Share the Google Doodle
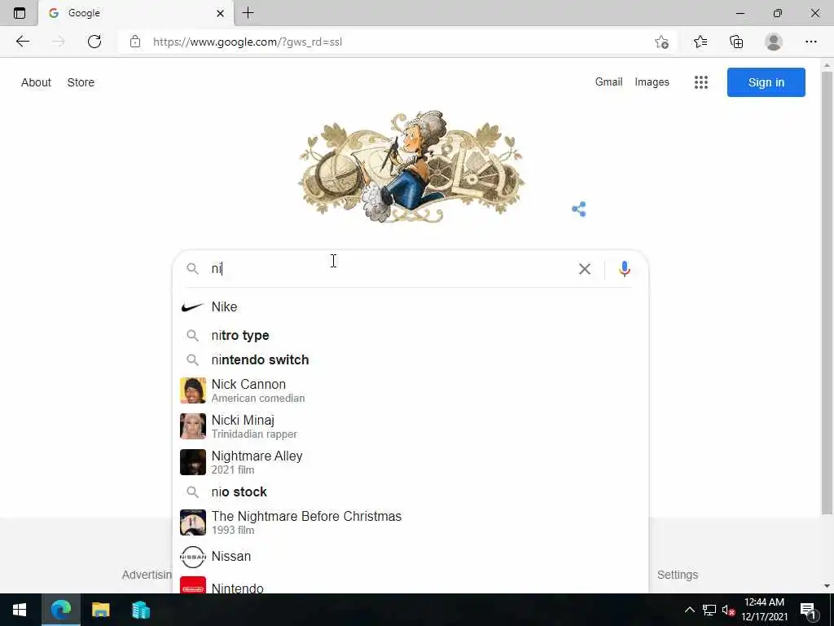The width and height of the screenshot is (834, 626). click(x=579, y=209)
